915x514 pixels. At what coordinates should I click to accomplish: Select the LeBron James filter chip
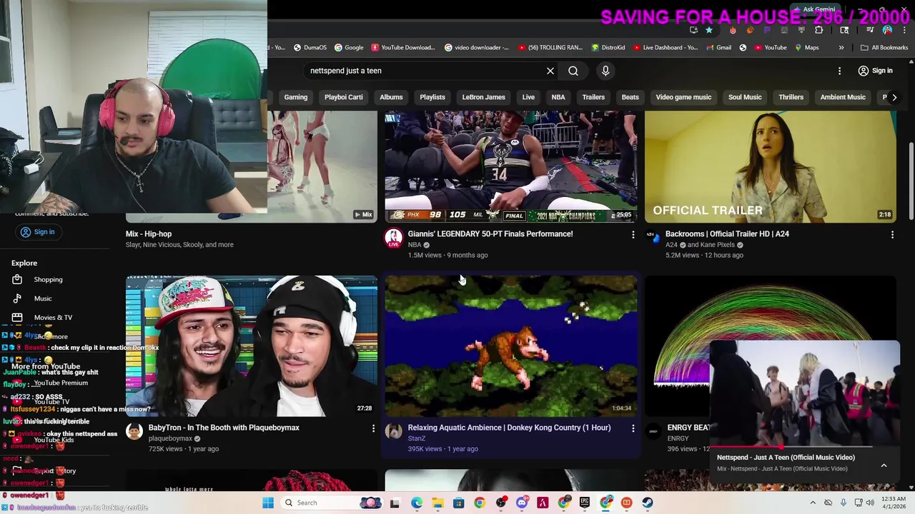click(483, 97)
